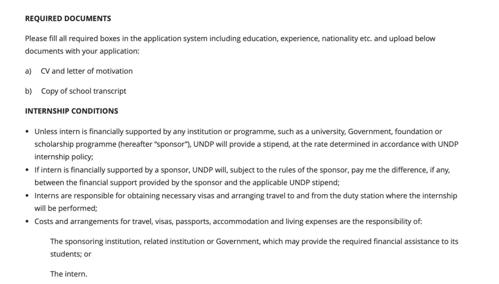Click the bullet before 'If intern is financially'
This screenshot has width=499, height=284.
pos(27,170)
